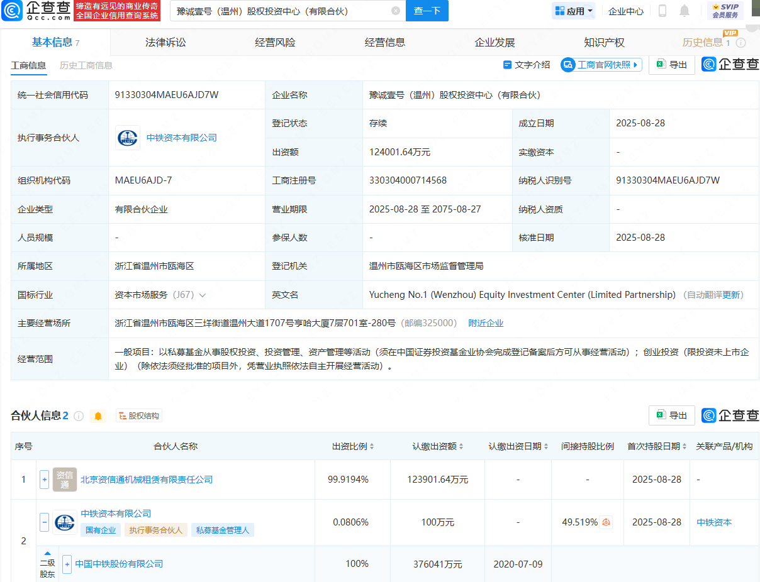Select 出资额 124001.64万元
Viewport: 760px width, 582px height.
pos(400,152)
